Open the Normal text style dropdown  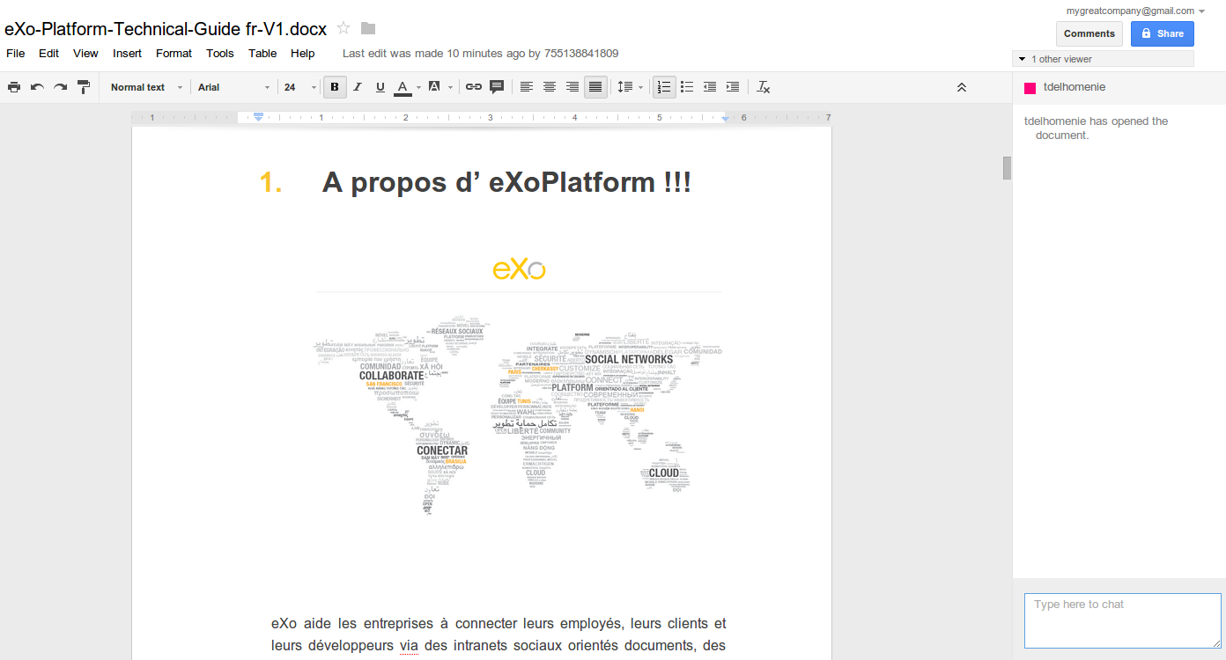point(146,87)
